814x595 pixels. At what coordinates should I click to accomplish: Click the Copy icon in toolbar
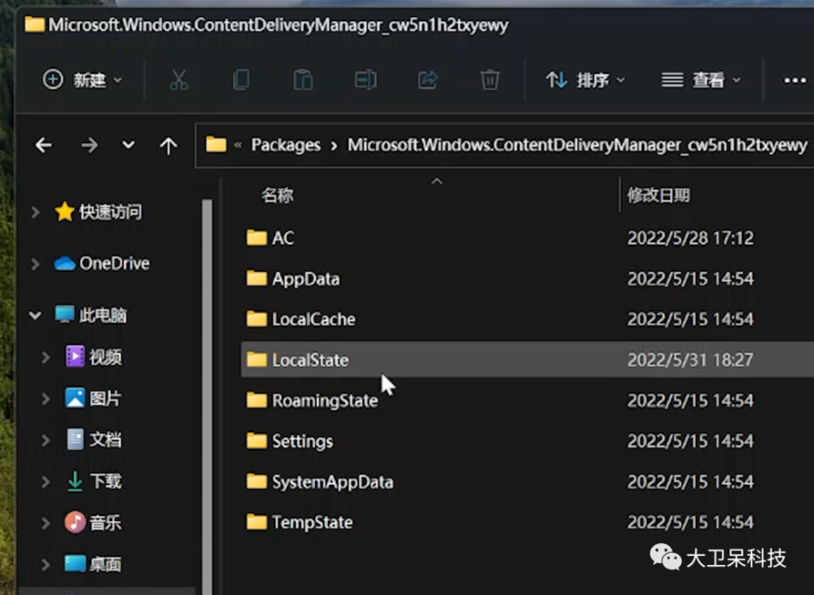tap(241, 80)
